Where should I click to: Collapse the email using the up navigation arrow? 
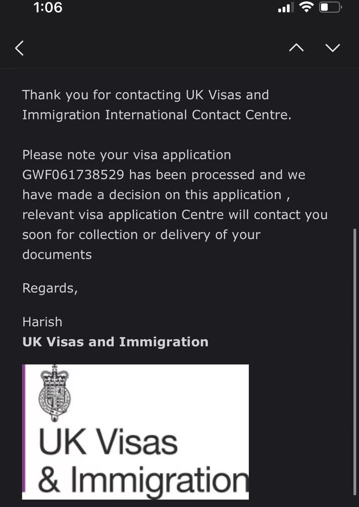[x=296, y=47]
